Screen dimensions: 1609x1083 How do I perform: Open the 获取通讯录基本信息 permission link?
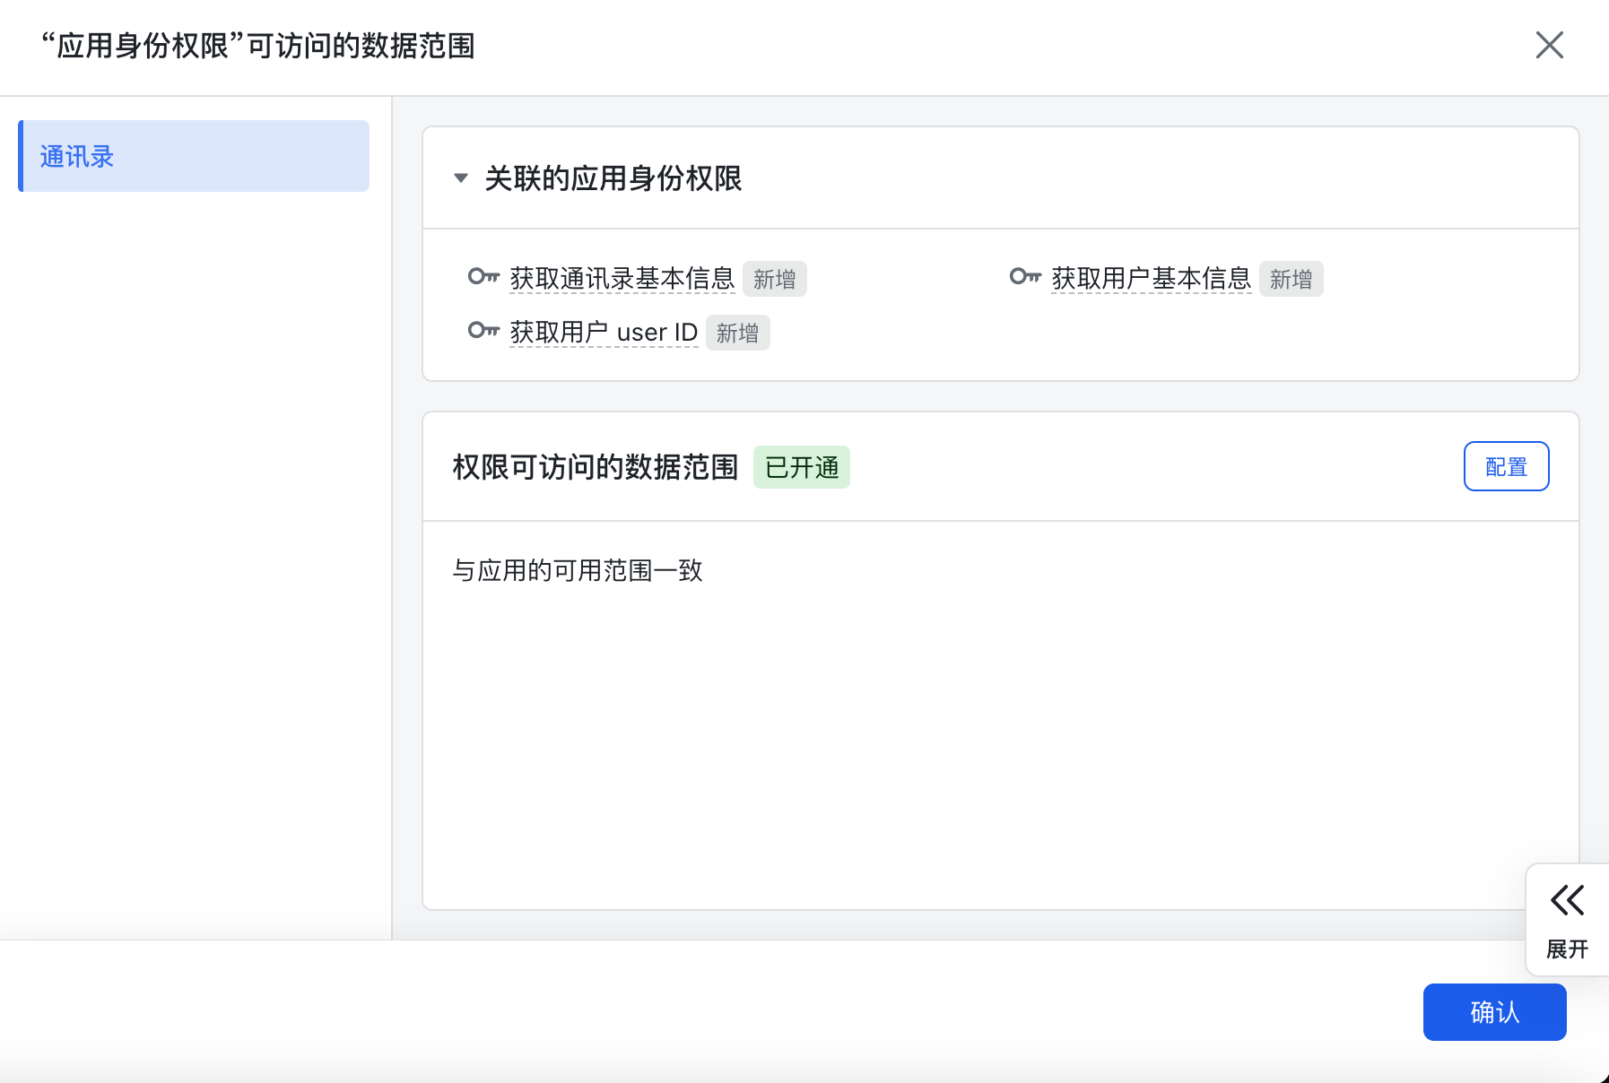pos(622,279)
